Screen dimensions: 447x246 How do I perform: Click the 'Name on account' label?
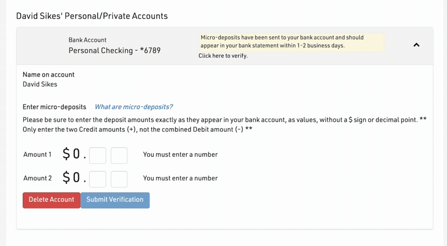pyautogui.click(x=49, y=75)
